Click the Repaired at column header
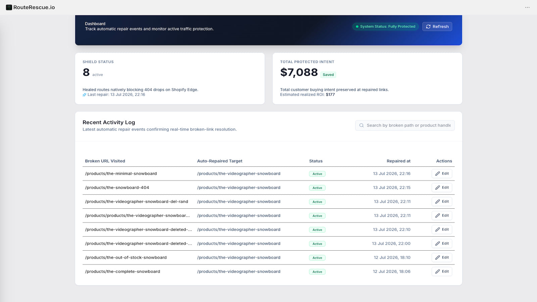537x302 pixels. [398, 161]
